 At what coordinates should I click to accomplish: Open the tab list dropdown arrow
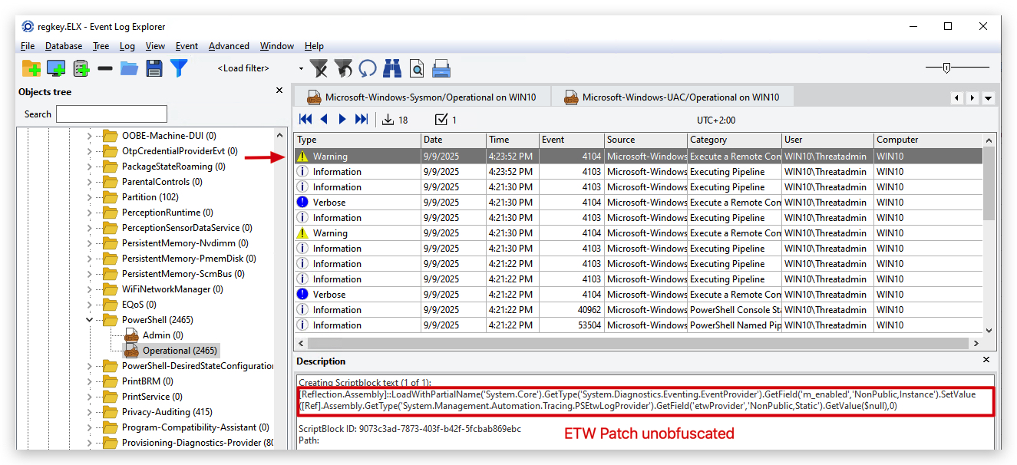tap(989, 98)
